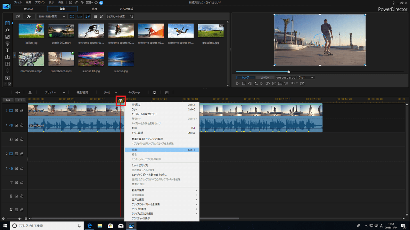Viewport: 410px width, 230px height.
Task: Open the fx Effect Room in sidebar
Action: click(x=7, y=30)
